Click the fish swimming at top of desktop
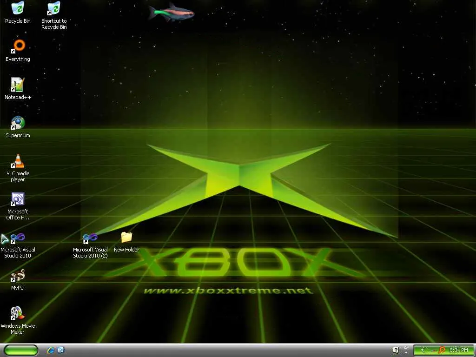Viewport: 476px width, 357px height. [x=171, y=13]
